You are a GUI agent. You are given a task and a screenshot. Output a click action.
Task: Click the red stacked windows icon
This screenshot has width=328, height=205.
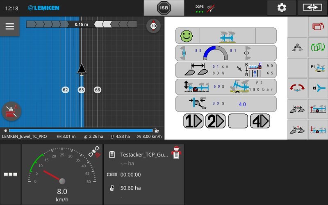coord(318,27)
